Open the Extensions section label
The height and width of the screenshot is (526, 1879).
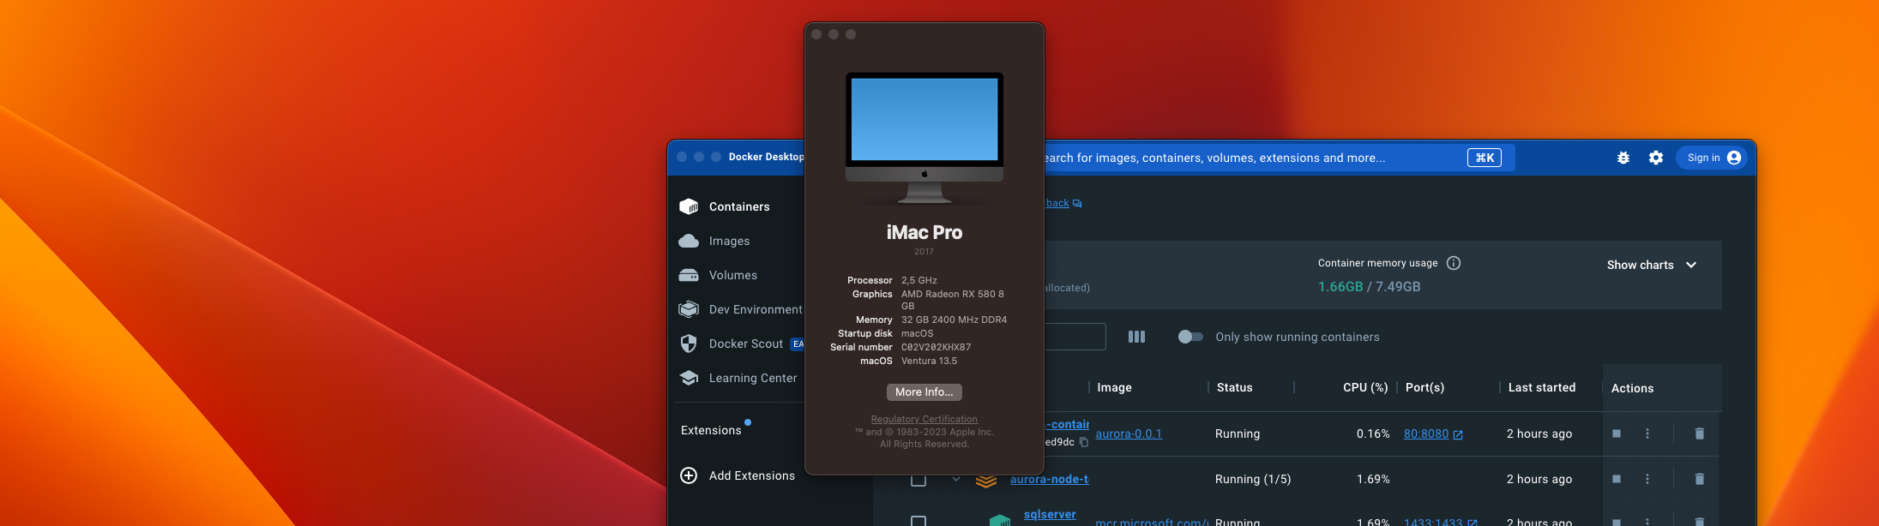[x=711, y=430]
